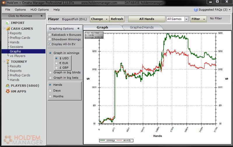Viewport: 233px width, 147px height.
Task: Select the £ GBP currency option
Action: coord(56,68)
